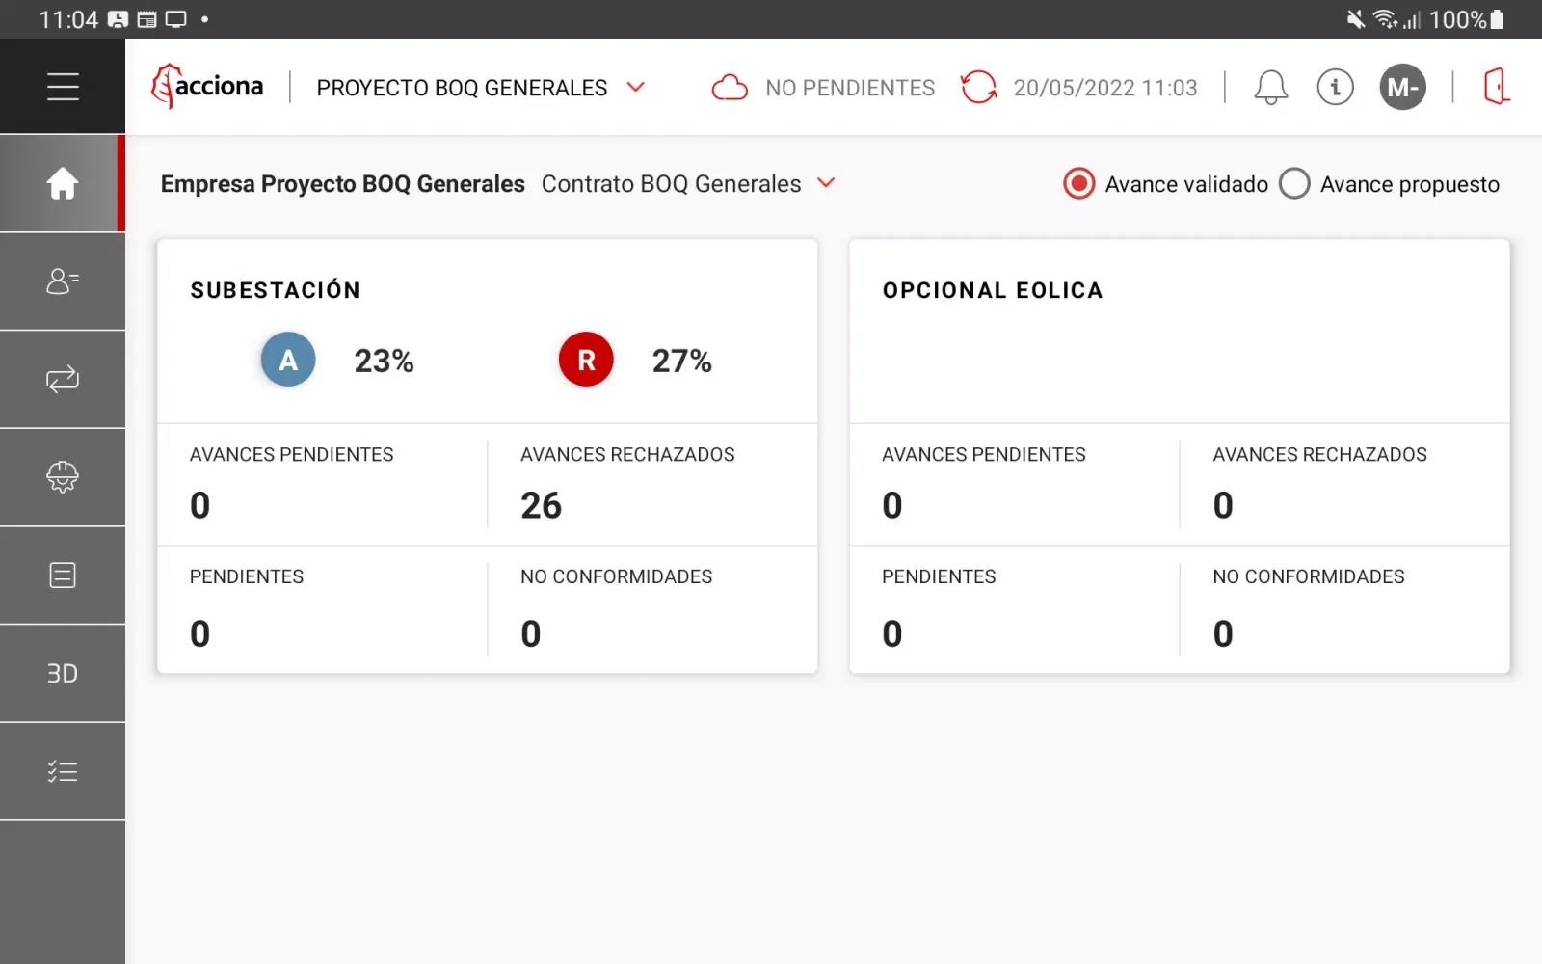Image resolution: width=1542 pixels, height=964 pixels.
Task: Expand the Contrato BOQ Generales dropdown
Action: click(826, 183)
